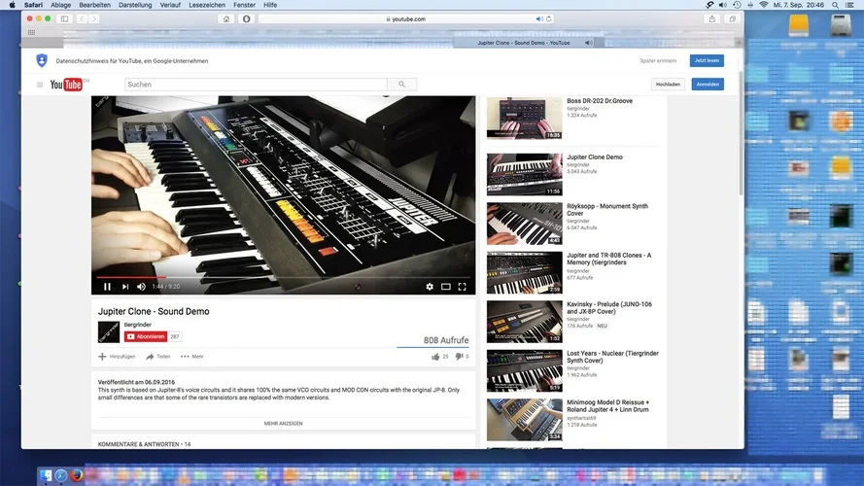The image size is (864, 486).
Task: Open the favorites grid icon
Action: (x=31, y=32)
